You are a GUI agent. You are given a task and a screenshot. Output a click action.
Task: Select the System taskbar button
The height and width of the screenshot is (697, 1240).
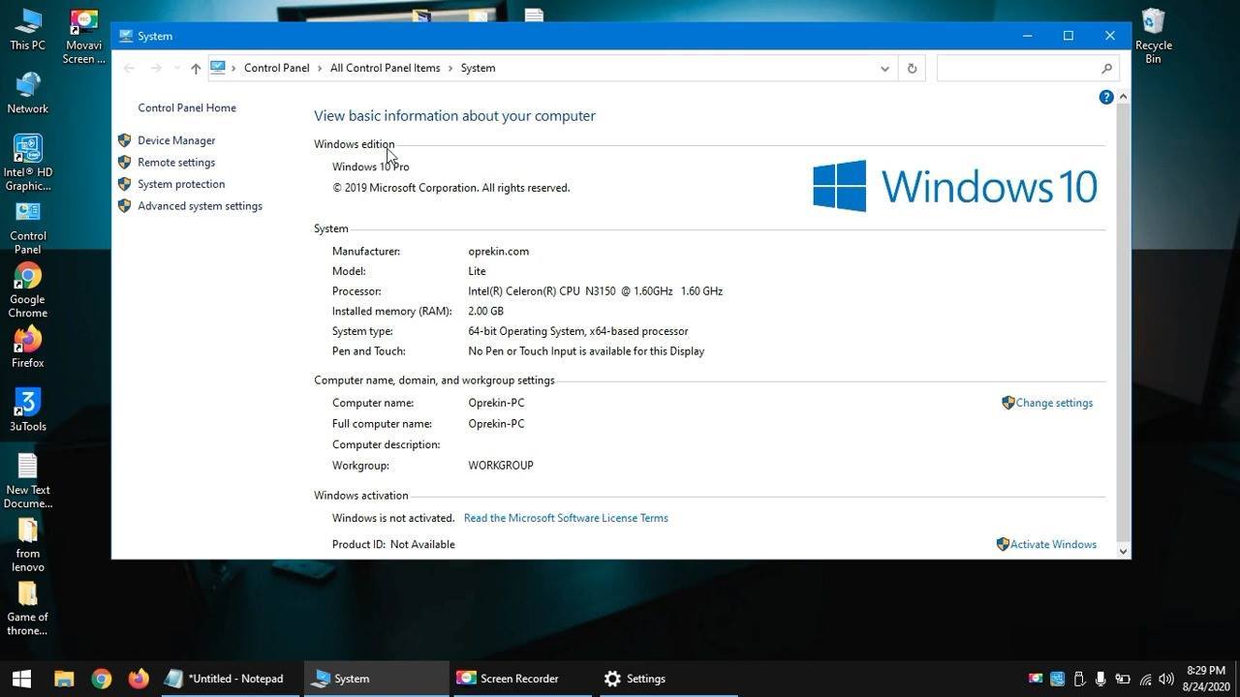[x=377, y=679]
